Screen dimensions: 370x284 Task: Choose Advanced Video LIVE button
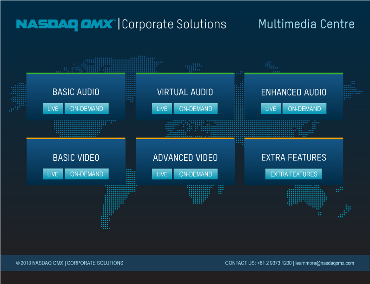(x=162, y=174)
